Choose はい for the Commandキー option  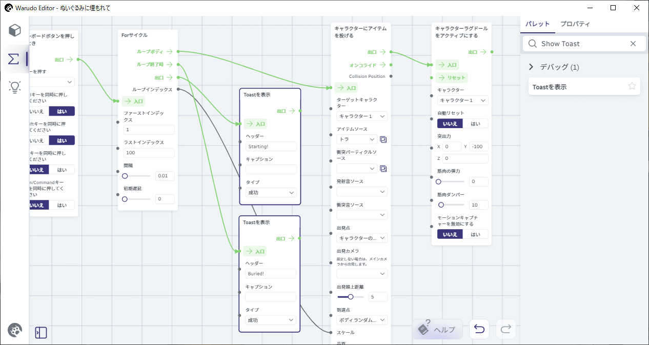pos(62,205)
